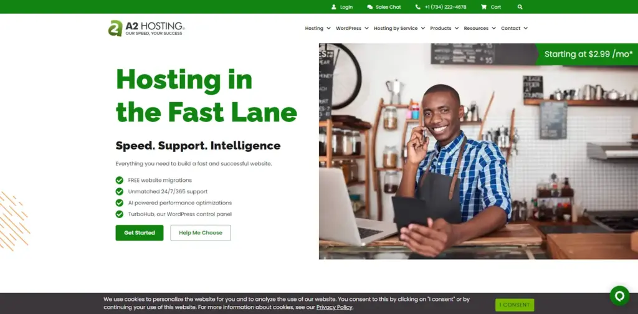The width and height of the screenshot is (638, 314).
Task: Click the Sales Chat bubble icon
Action: pos(369,7)
